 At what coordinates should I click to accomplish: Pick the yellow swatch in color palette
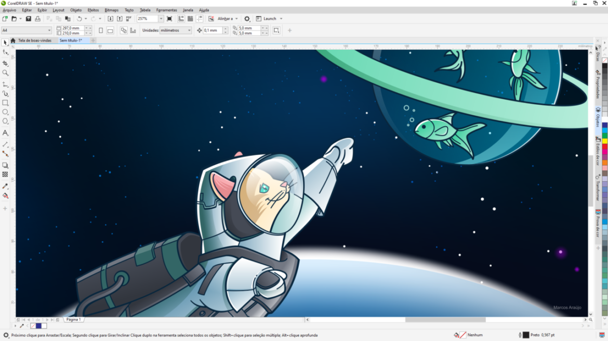(605, 141)
